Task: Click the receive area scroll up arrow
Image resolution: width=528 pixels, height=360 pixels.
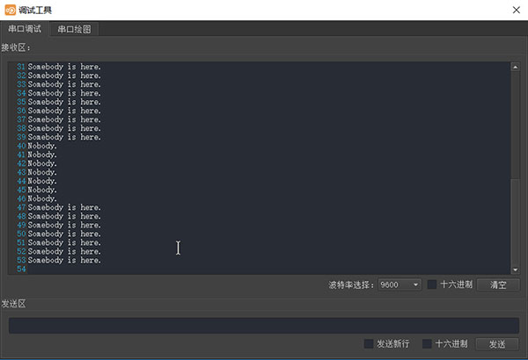Action: pos(515,67)
